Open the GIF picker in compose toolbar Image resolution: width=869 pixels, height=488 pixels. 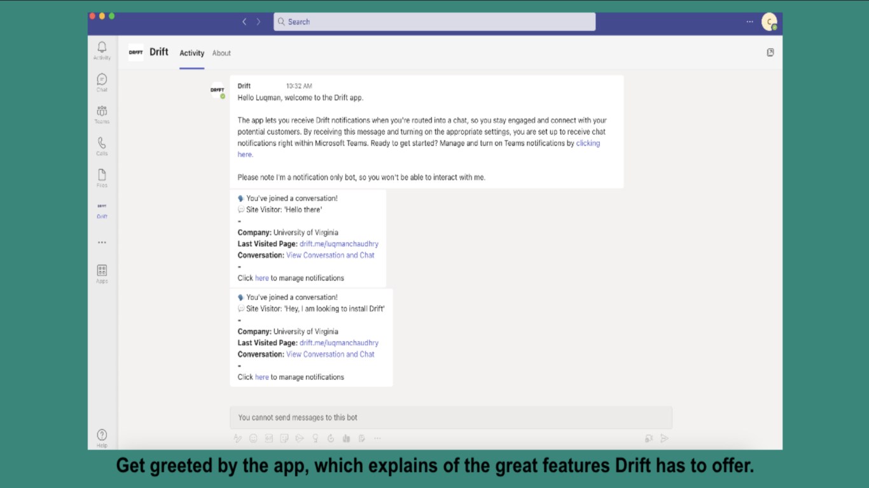tap(268, 438)
